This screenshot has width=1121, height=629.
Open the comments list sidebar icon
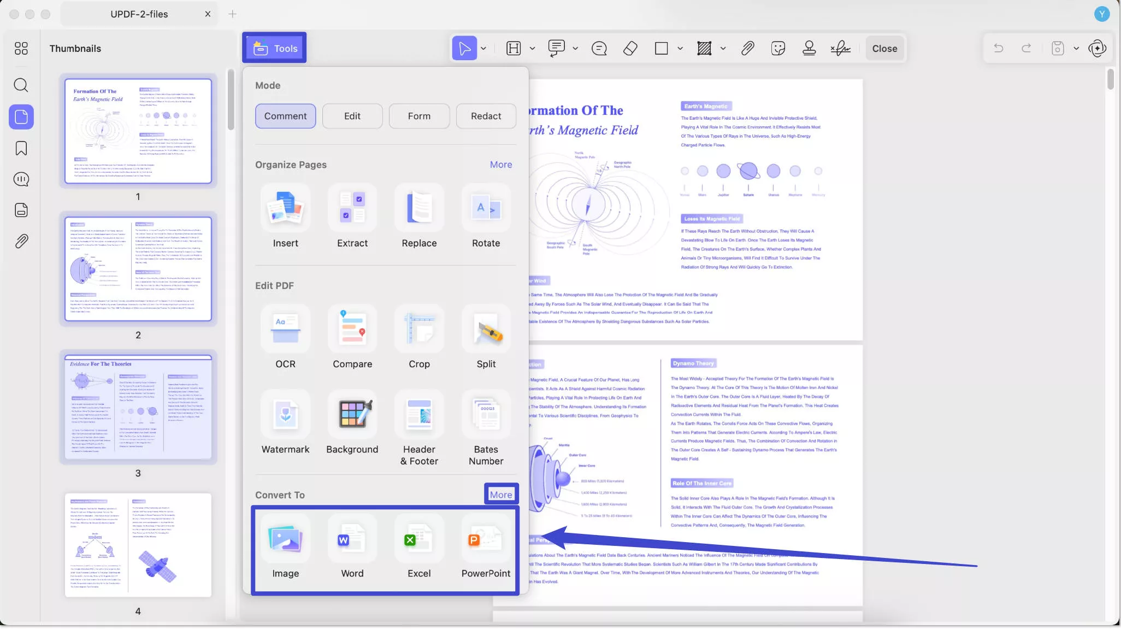point(21,179)
